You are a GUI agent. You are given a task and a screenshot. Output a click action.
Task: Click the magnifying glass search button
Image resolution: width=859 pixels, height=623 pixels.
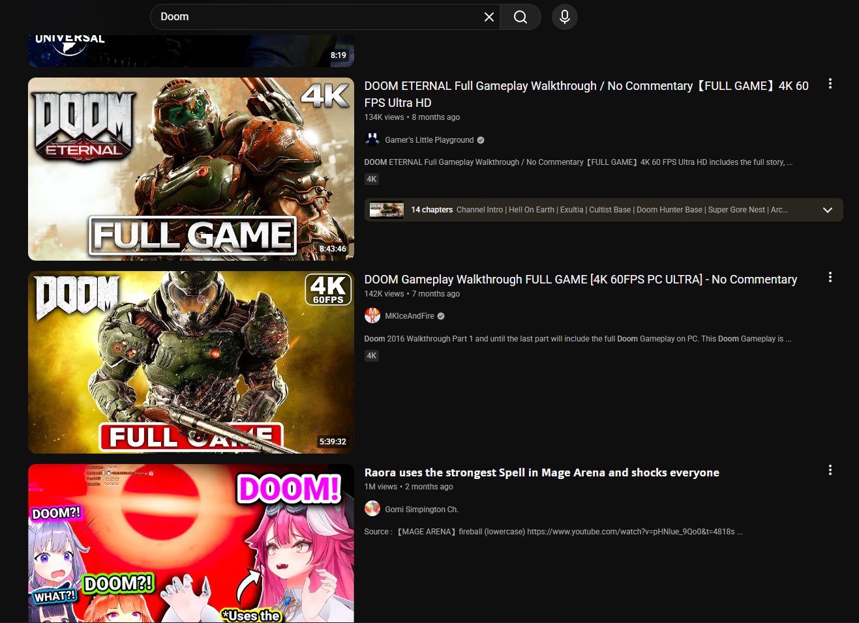tap(520, 17)
